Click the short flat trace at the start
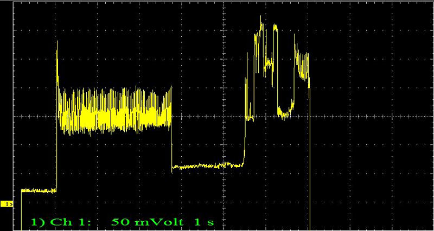The image size is (434, 231). point(38,190)
